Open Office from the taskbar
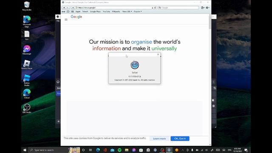Viewport: 272px width, 153px height. click(105, 150)
